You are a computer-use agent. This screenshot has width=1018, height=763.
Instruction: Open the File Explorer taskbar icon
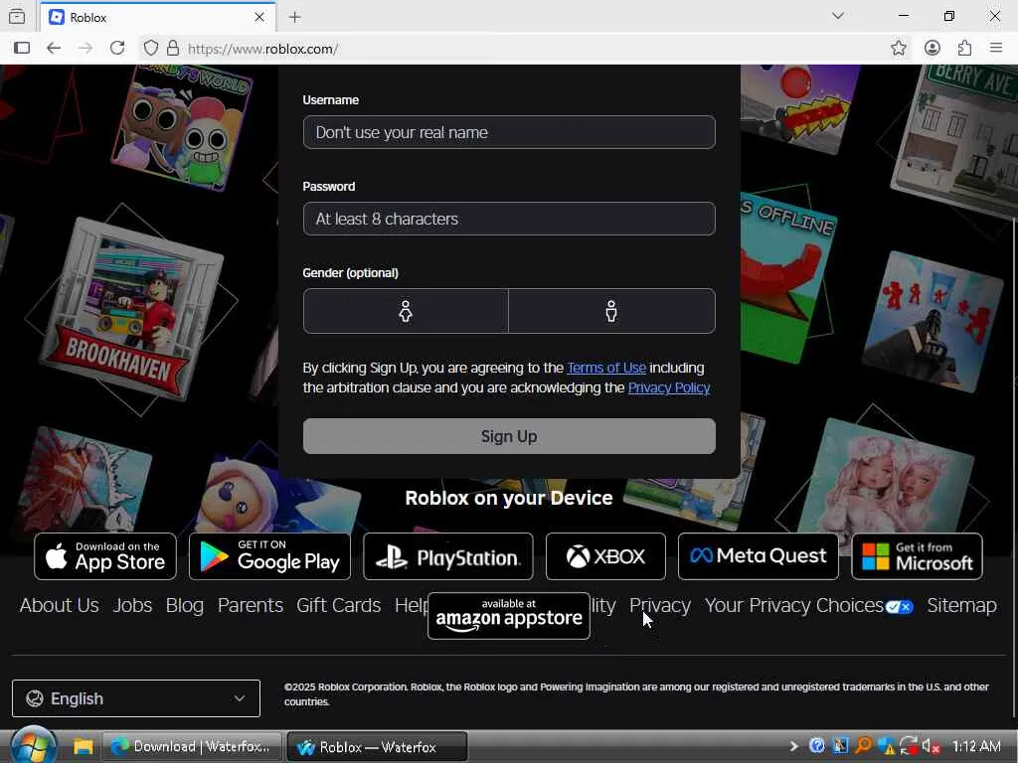pos(84,747)
